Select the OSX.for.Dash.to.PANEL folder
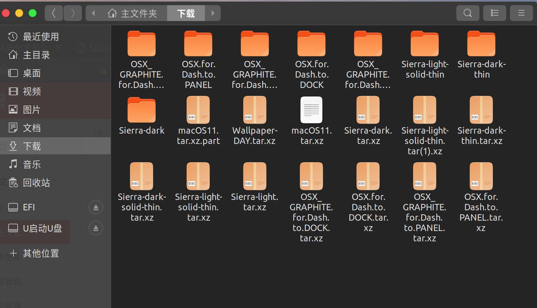The height and width of the screenshot is (308, 537). [x=198, y=60]
